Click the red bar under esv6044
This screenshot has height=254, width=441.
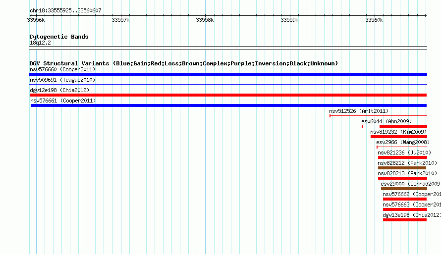click(403, 126)
